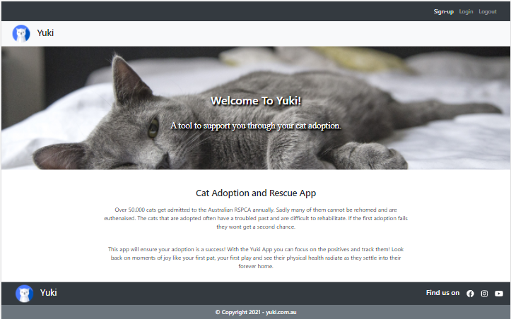This screenshot has height=319, width=511.
Task: Click the Yuki cat logo in footer
Action: tap(25, 294)
